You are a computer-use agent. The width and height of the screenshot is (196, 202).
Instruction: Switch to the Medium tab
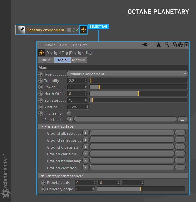pos(79,60)
